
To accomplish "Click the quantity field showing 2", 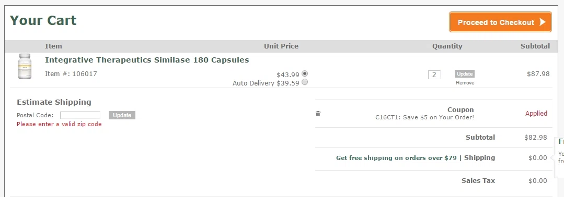I will [x=434, y=75].
